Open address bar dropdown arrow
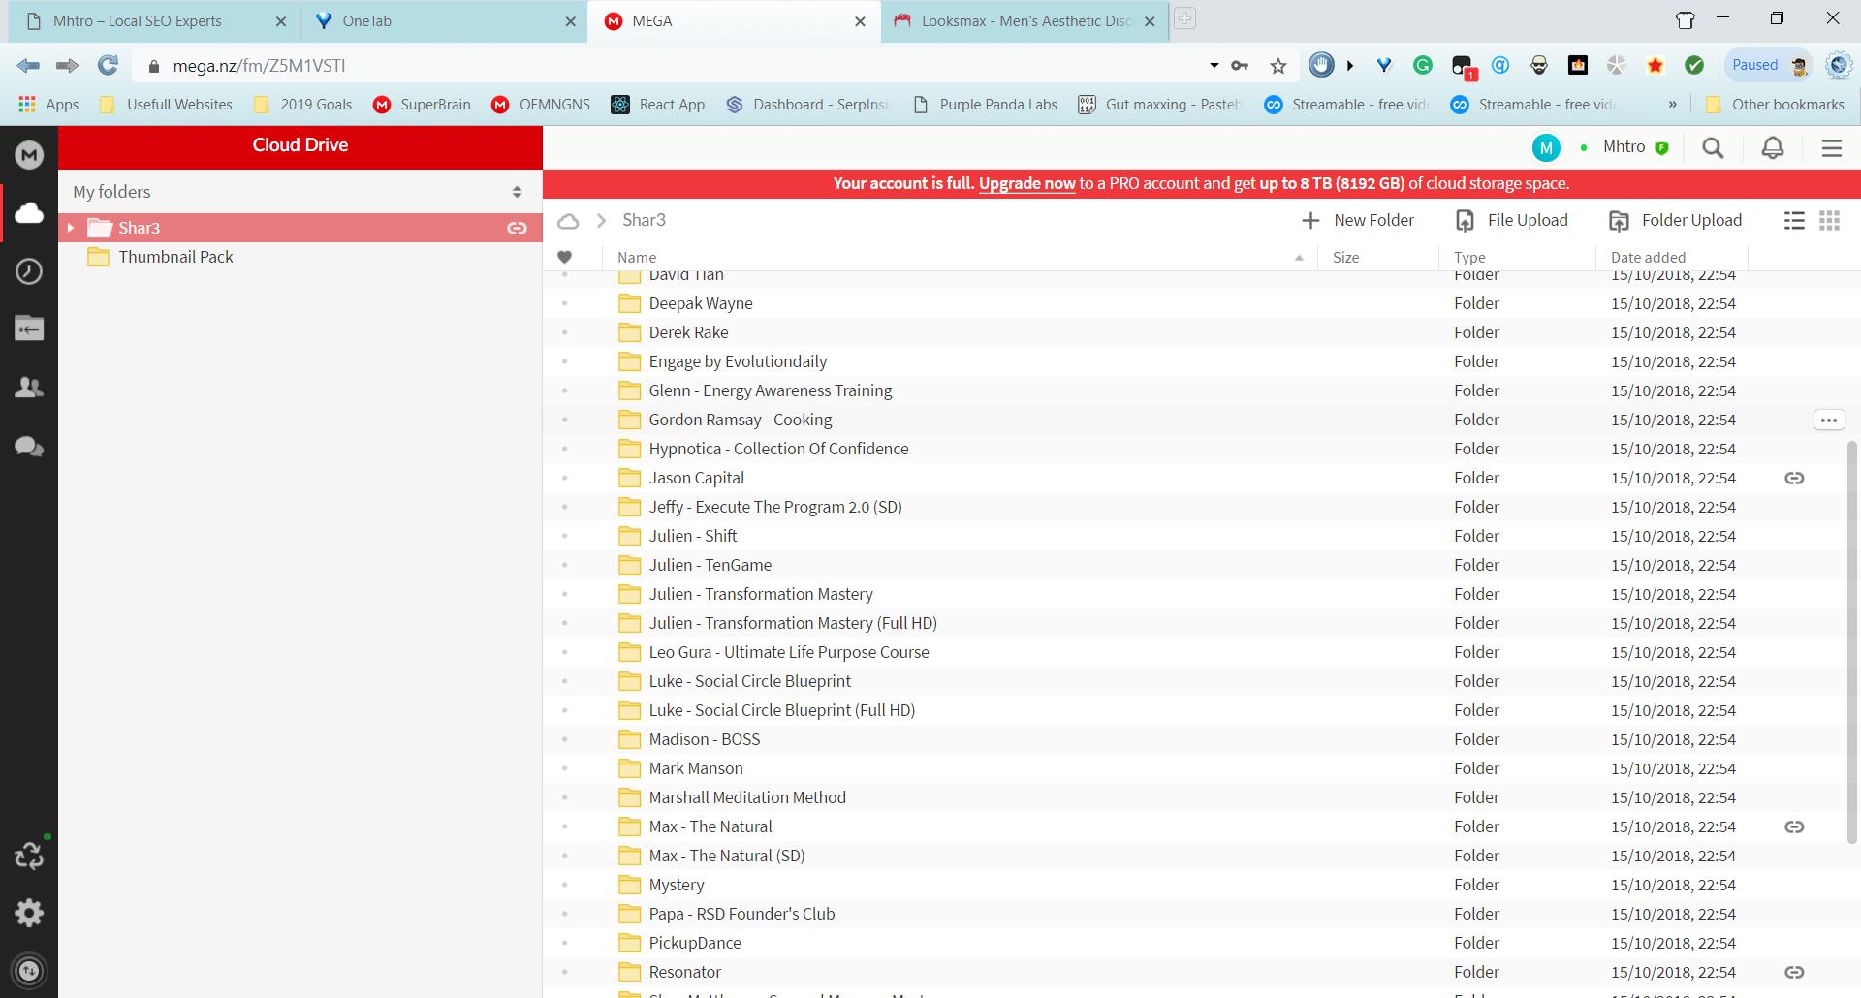1861x998 pixels. [x=1214, y=66]
